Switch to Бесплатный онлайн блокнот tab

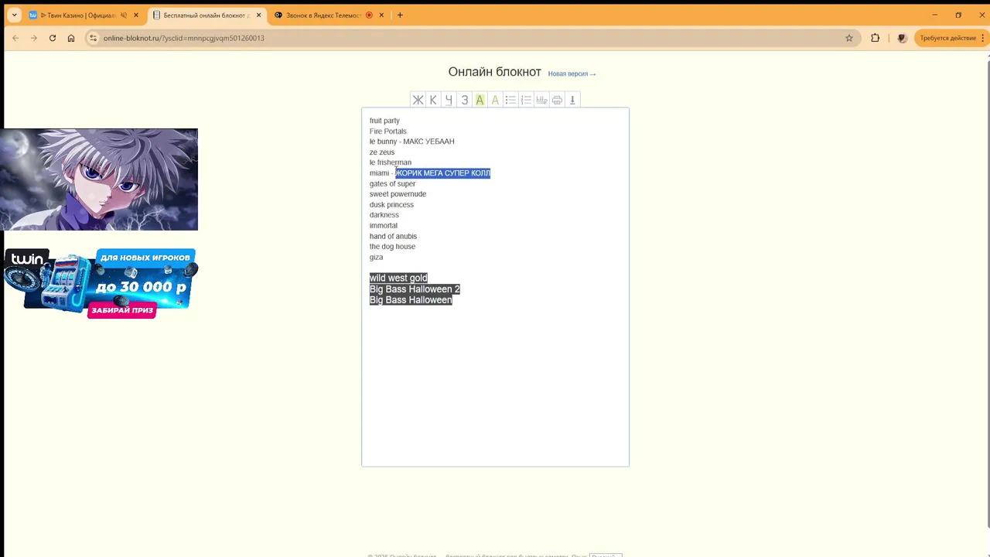click(206, 15)
